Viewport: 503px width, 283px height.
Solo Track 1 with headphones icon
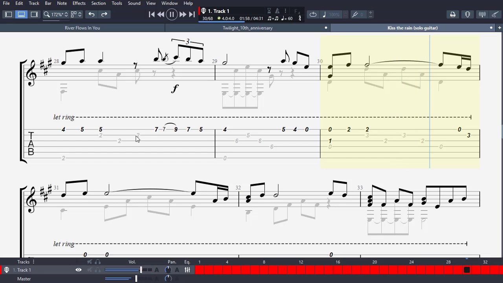97,270
